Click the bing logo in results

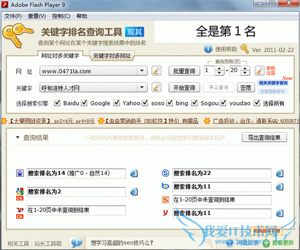(x=166, y=186)
